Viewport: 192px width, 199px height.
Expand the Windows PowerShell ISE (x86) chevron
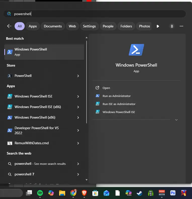click(78, 107)
